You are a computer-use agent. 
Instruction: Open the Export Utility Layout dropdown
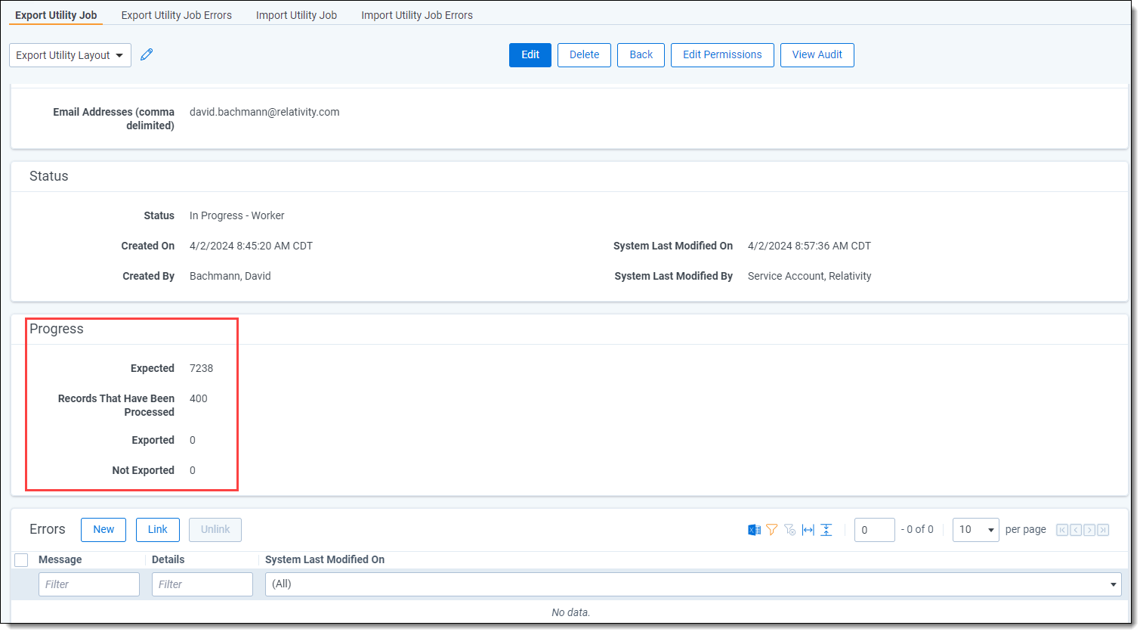[x=70, y=55]
